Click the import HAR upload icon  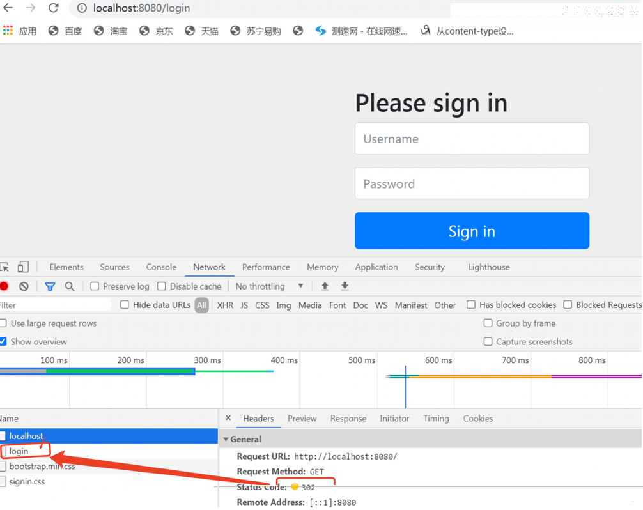coord(325,286)
